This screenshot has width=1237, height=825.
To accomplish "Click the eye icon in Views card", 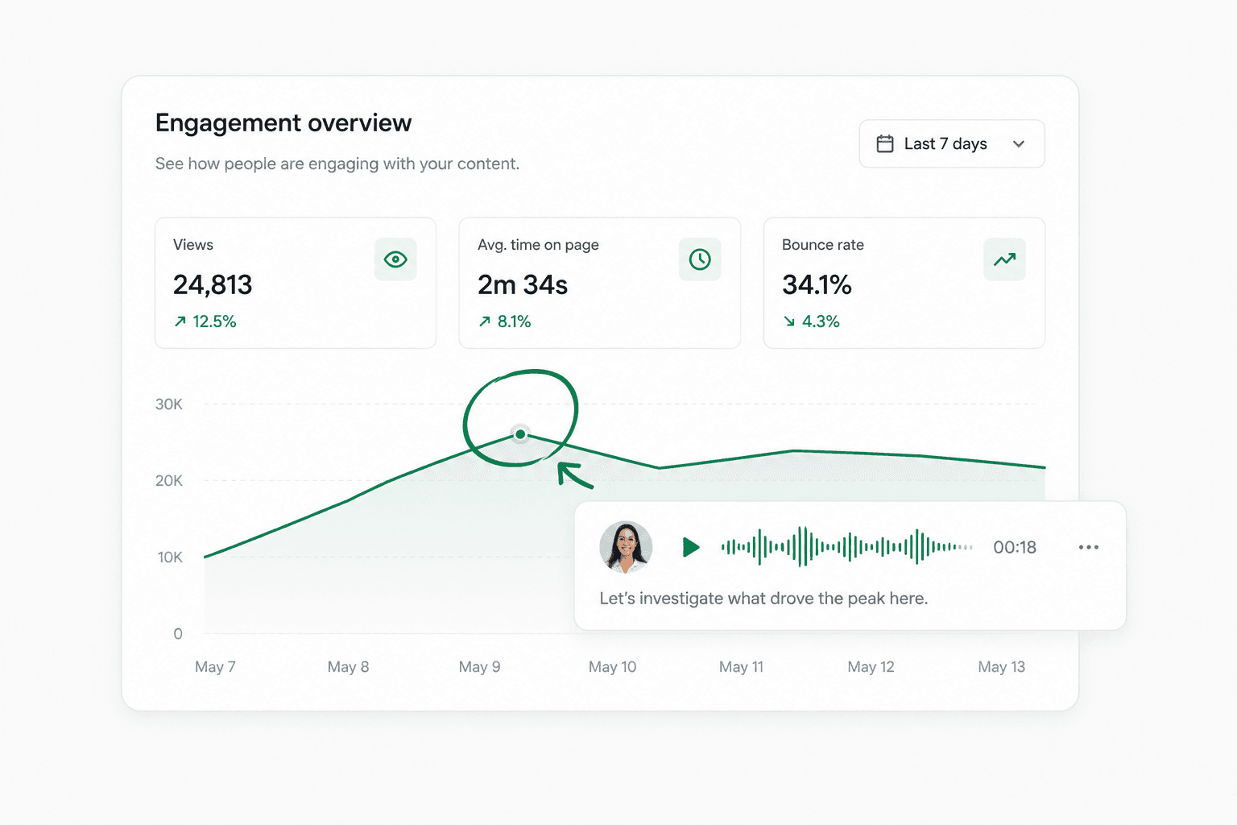I will coord(395,259).
